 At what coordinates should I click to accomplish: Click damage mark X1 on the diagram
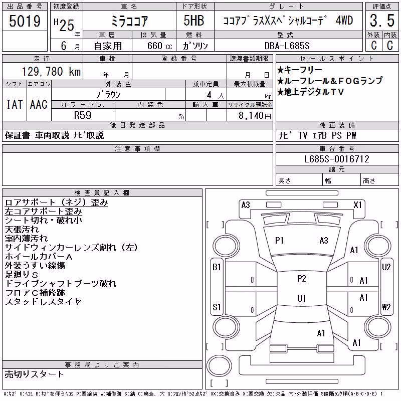click(x=357, y=205)
